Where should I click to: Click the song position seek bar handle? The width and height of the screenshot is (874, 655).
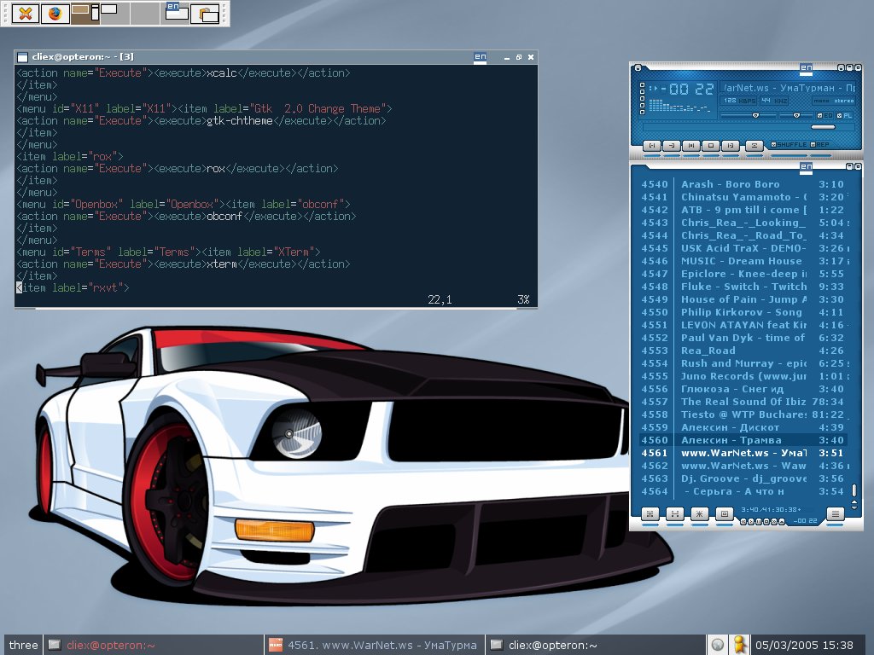pos(823,127)
